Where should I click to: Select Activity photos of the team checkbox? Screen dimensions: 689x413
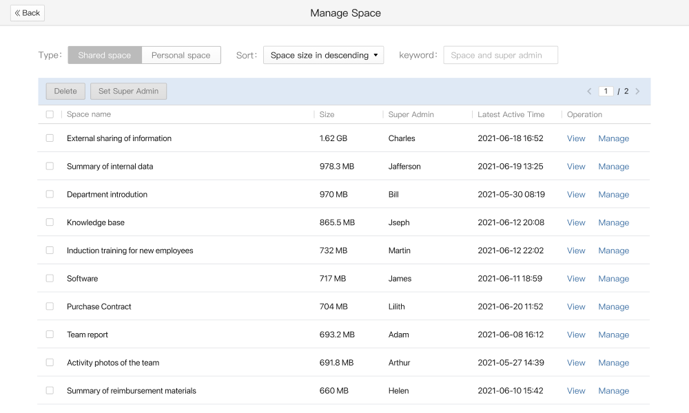pos(50,363)
